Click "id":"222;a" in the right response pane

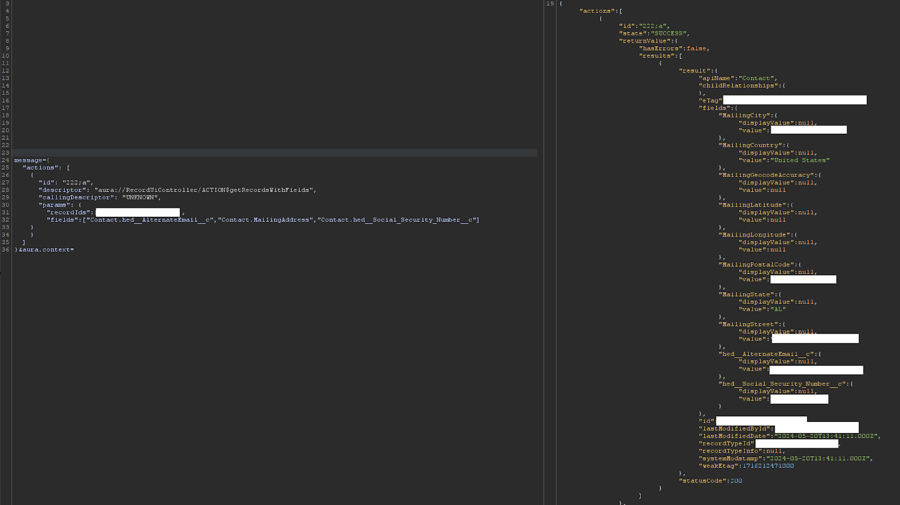pyautogui.click(x=644, y=26)
